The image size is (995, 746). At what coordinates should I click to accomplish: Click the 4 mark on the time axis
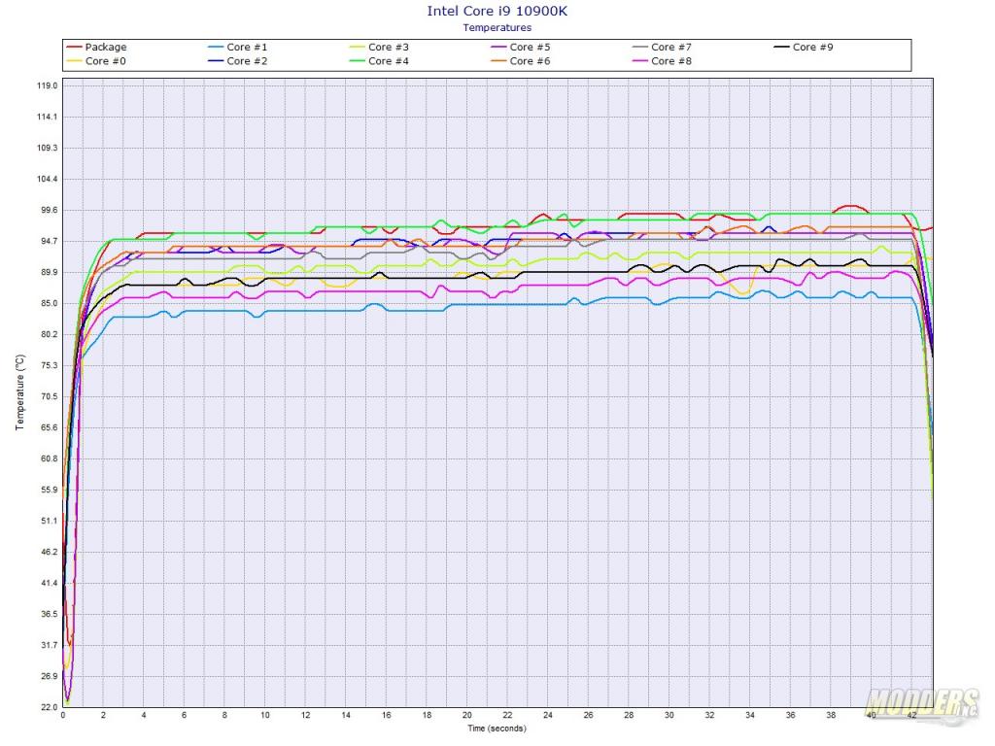pos(144,715)
